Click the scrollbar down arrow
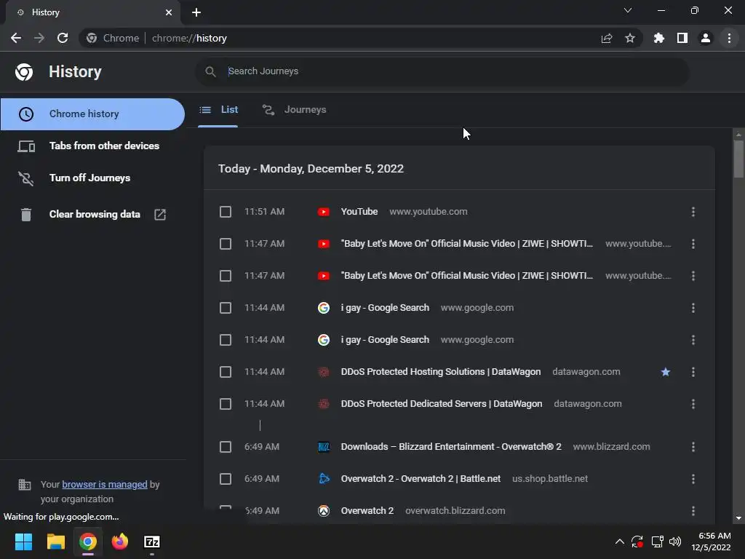This screenshot has height=559, width=745. pos(738,518)
